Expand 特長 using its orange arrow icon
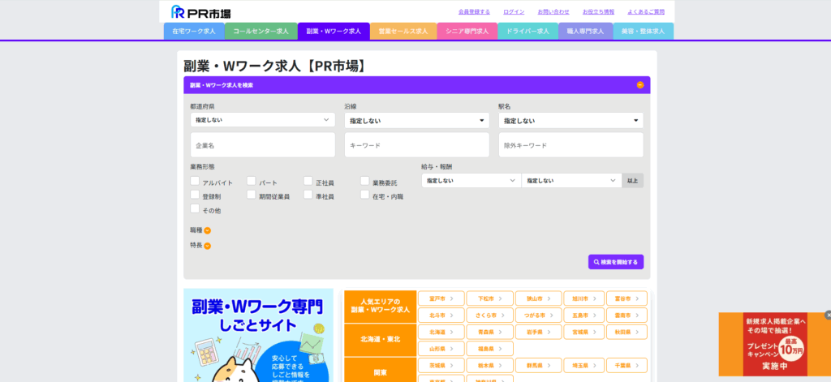831x382 pixels. coord(207,246)
